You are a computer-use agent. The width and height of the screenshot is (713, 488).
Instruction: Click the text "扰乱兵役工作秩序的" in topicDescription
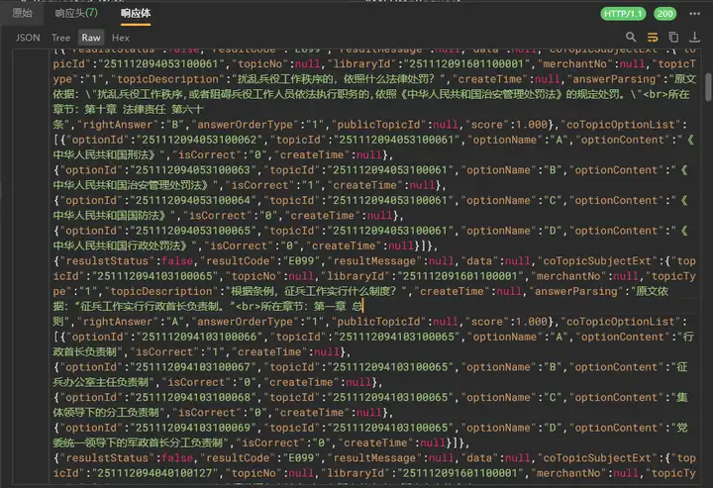point(284,79)
